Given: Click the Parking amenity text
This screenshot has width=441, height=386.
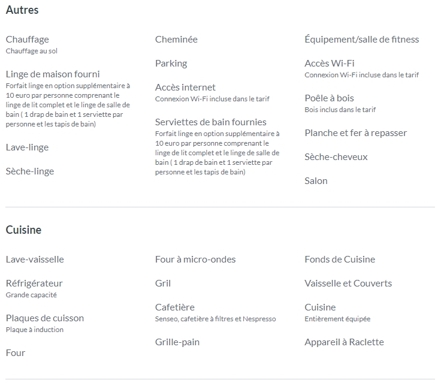Looking at the screenshot, I should pyautogui.click(x=171, y=64).
